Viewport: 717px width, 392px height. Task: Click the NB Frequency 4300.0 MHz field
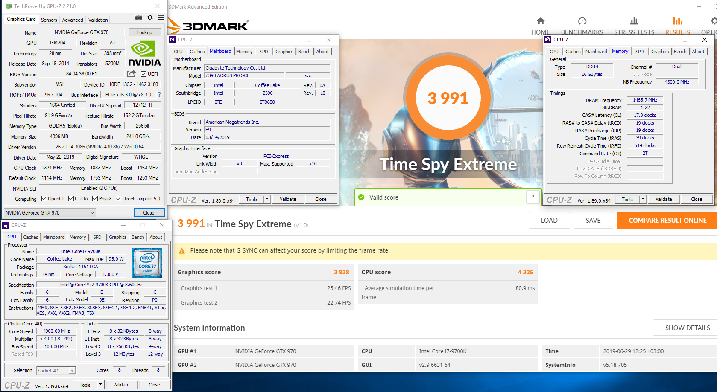(677, 82)
